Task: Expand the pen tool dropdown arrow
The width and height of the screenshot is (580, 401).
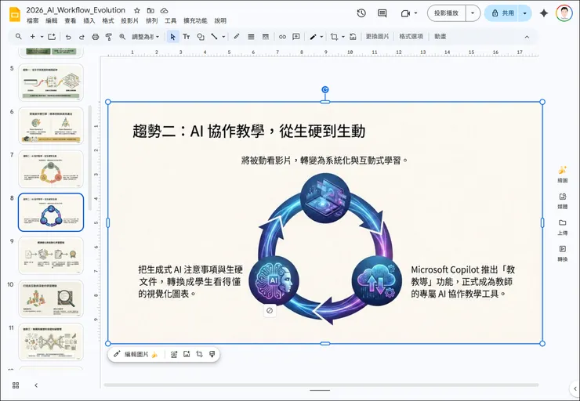Action: pyautogui.click(x=321, y=37)
